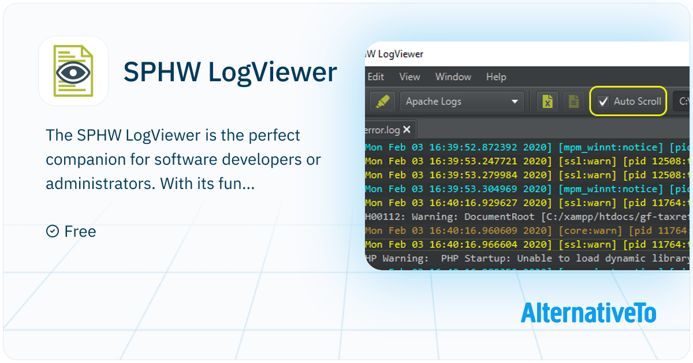The width and height of the screenshot is (693, 363).
Task: Click the LogViewer window title text
Action: [x=394, y=54]
